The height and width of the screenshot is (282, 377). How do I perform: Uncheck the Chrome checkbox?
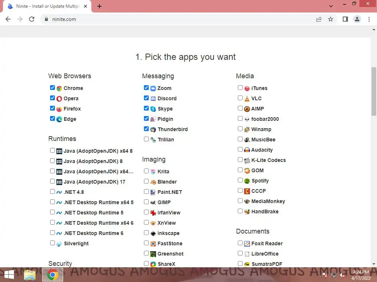(52, 88)
